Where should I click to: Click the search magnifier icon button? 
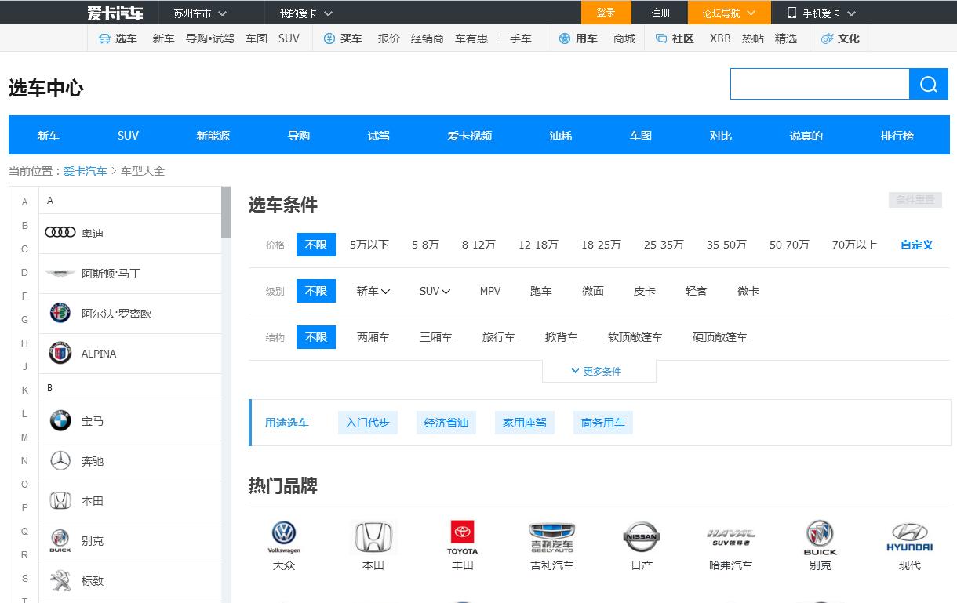(929, 85)
